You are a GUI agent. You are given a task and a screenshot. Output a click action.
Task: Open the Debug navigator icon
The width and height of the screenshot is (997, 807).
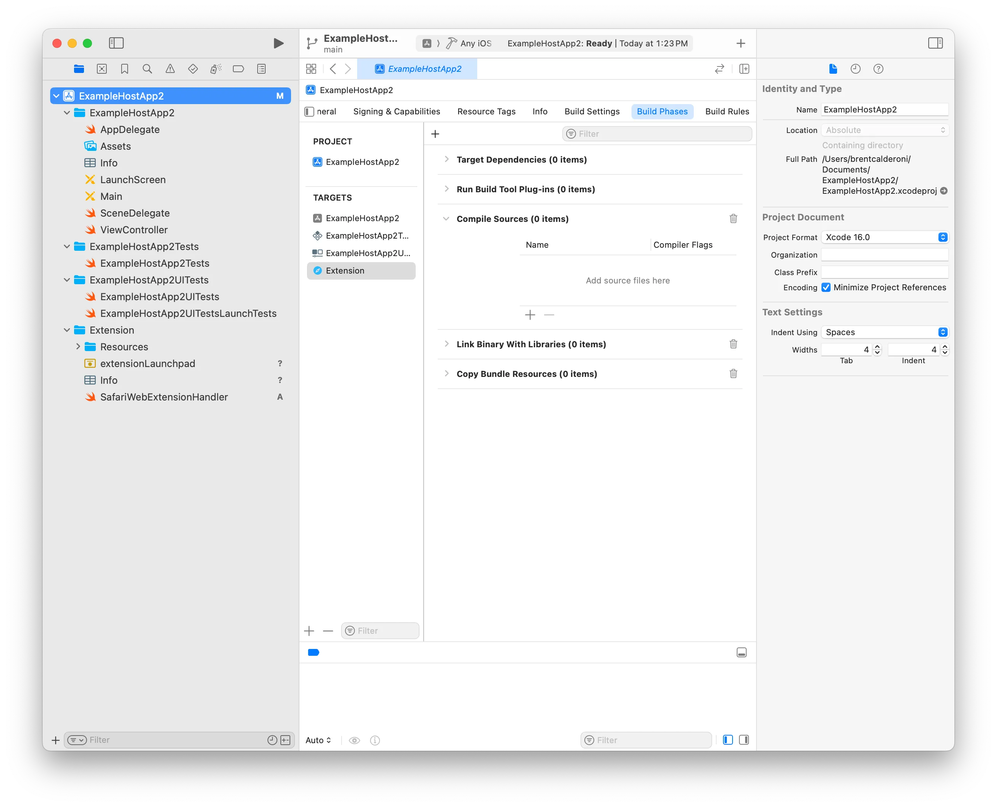tap(216, 69)
